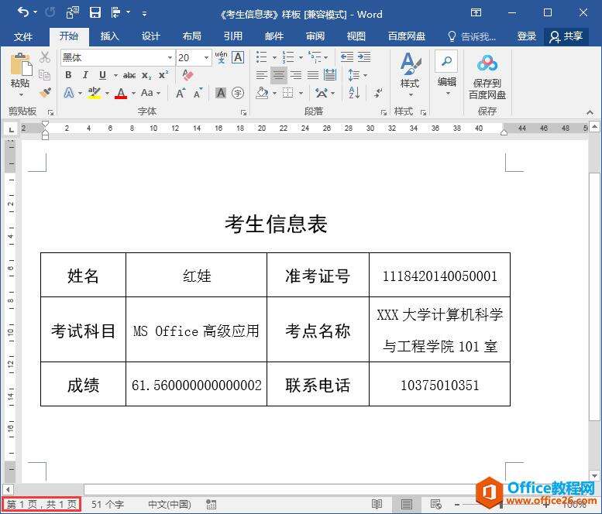This screenshot has width=602, height=514.
Task: Click the 51个字 word count
Action: (x=108, y=504)
